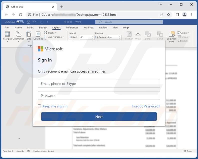Open the page Size tool
Screen dimensions: 198x159
pos(29,37)
